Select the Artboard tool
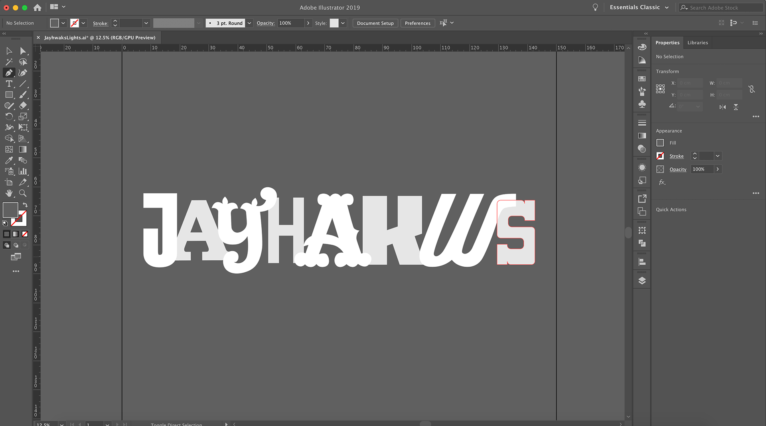This screenshot has width=766, height=426. coord(9,182)
